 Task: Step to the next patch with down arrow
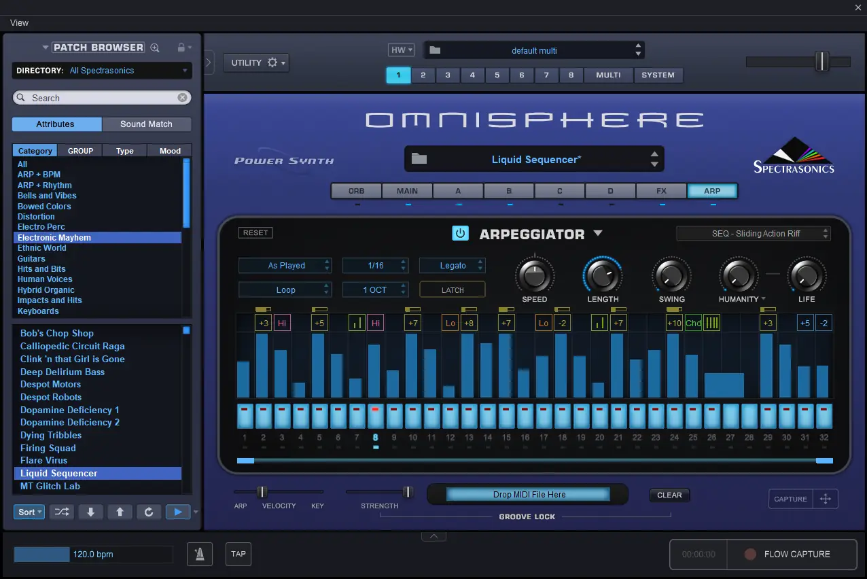click(x=91, y=512)
